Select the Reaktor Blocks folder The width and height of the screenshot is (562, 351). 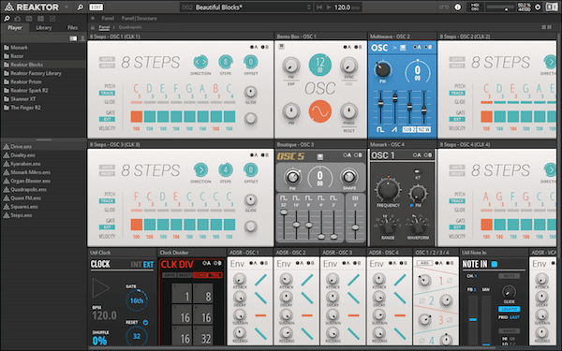[26, 65]
